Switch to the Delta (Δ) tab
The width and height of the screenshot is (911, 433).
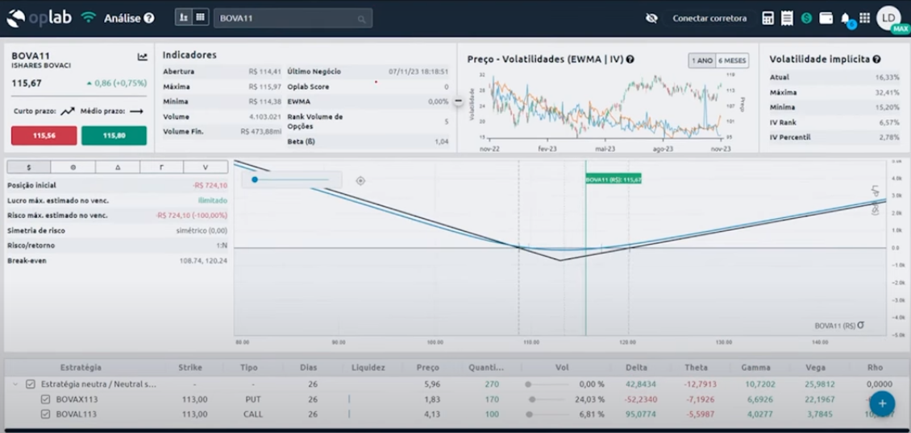(117, 167)
